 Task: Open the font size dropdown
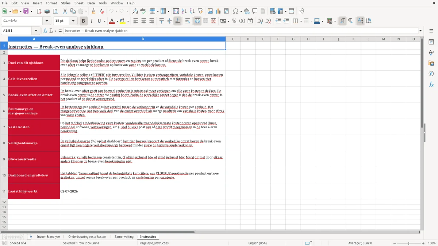tap(73, 21)
